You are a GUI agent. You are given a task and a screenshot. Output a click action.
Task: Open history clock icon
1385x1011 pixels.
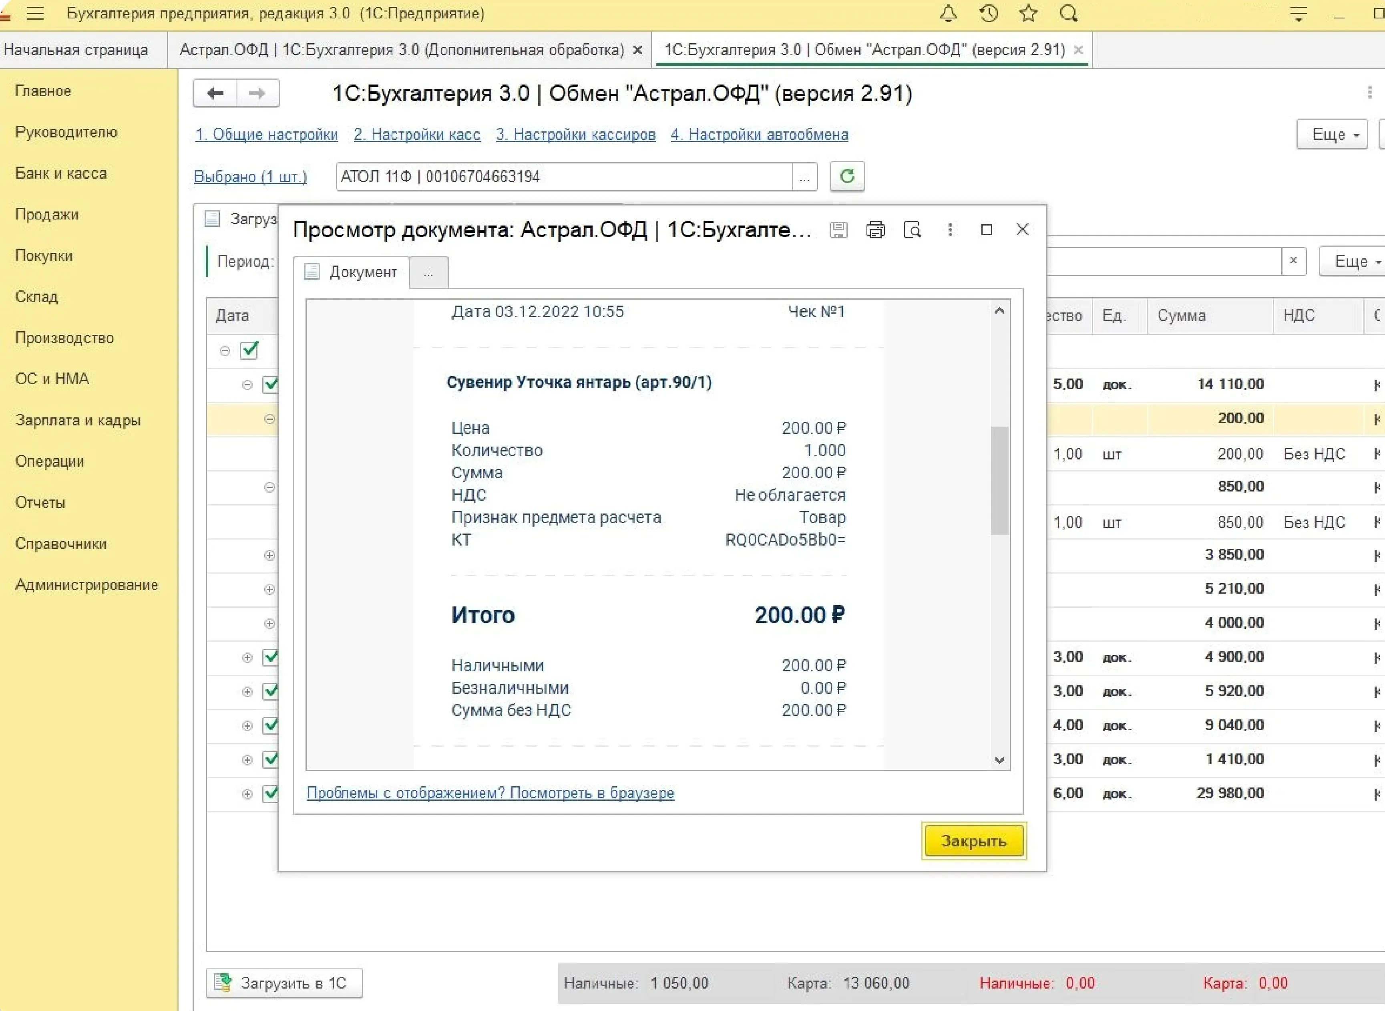[x=989, y=14]
